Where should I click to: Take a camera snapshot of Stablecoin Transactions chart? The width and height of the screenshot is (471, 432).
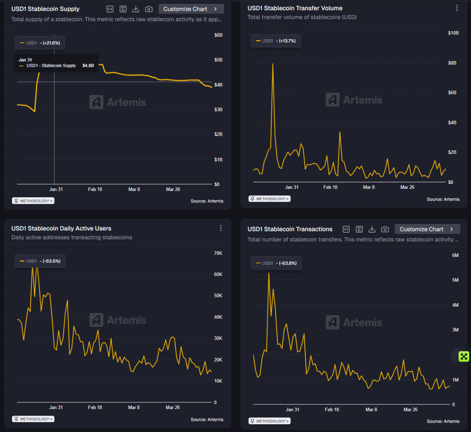[x=385, y=229]
